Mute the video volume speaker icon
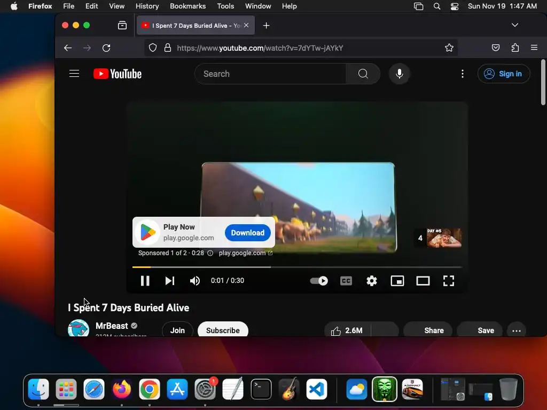The image size is (547, 410). [194, 281]
